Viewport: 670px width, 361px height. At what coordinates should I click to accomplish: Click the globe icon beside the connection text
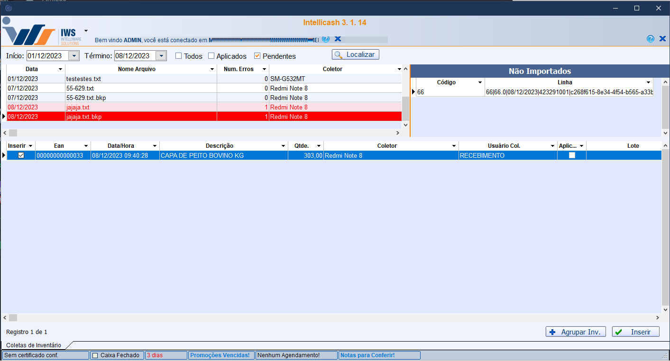325,39
